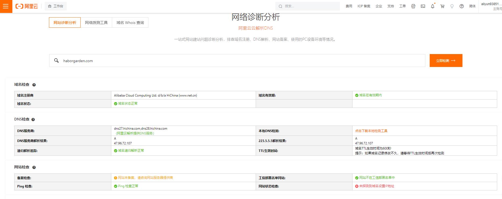Click the 点击下载本地检测工具 link
The image size is (502, 199).
371,131
